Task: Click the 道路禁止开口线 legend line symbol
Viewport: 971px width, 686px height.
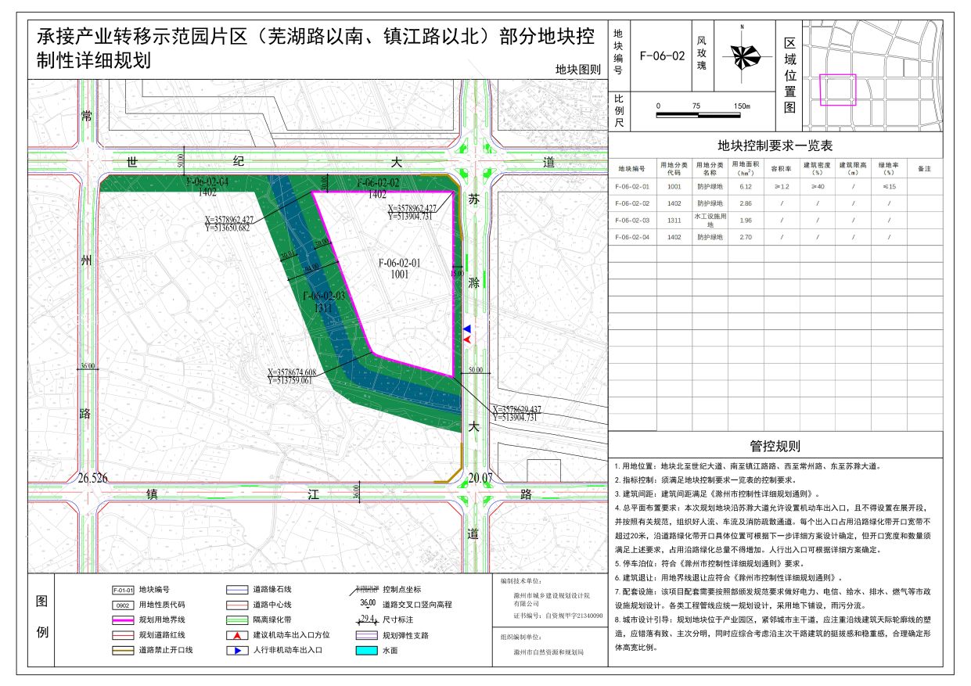Action: click(x=123, y=650)
